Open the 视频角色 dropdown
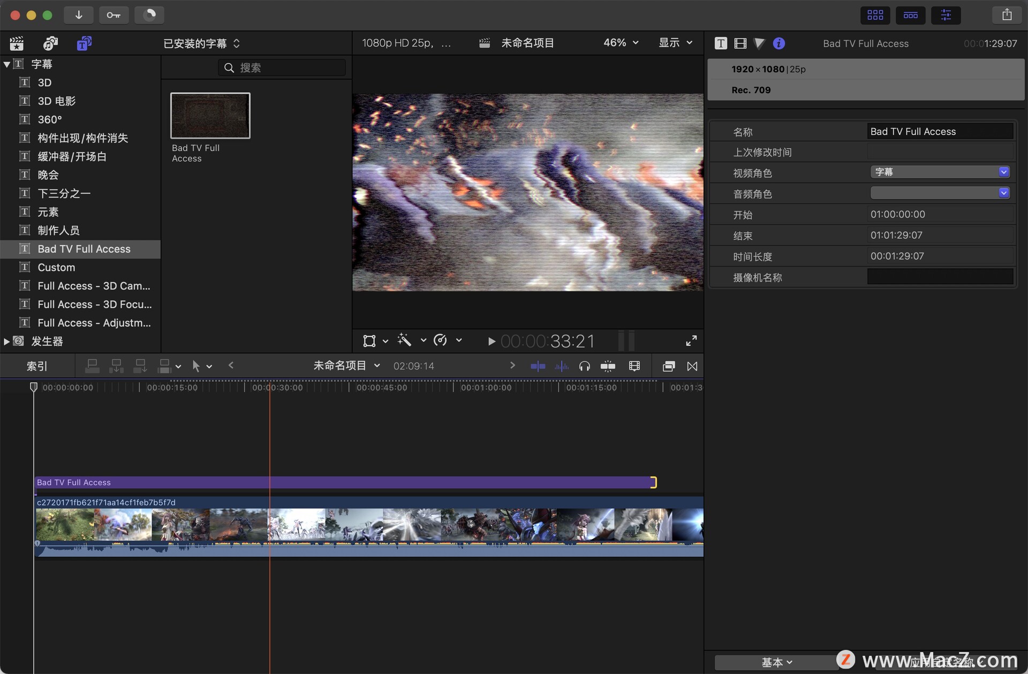This screenshot has width=1028, height=674. 940,172
